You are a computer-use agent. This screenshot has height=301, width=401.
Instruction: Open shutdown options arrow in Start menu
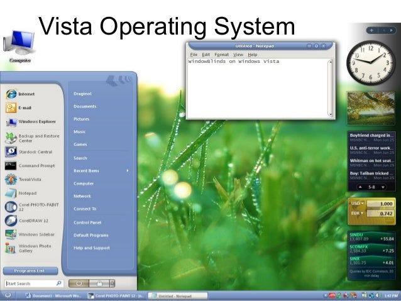point(112,283)
